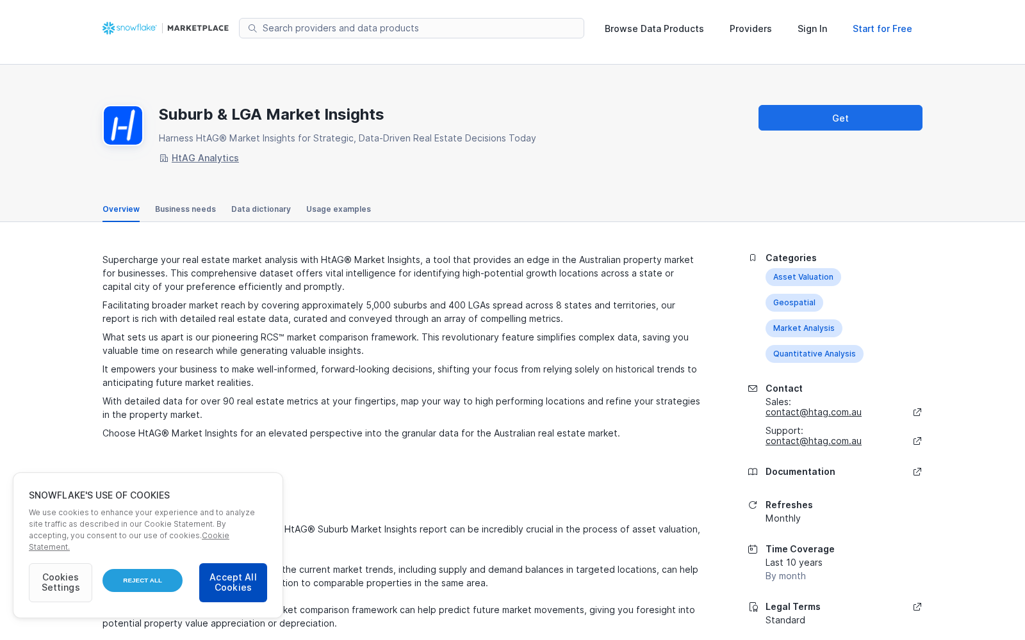The width and height of the screenshot is (1025, 640).
Task: Open Browse Data Products menu
Action: tap(654, 29)
